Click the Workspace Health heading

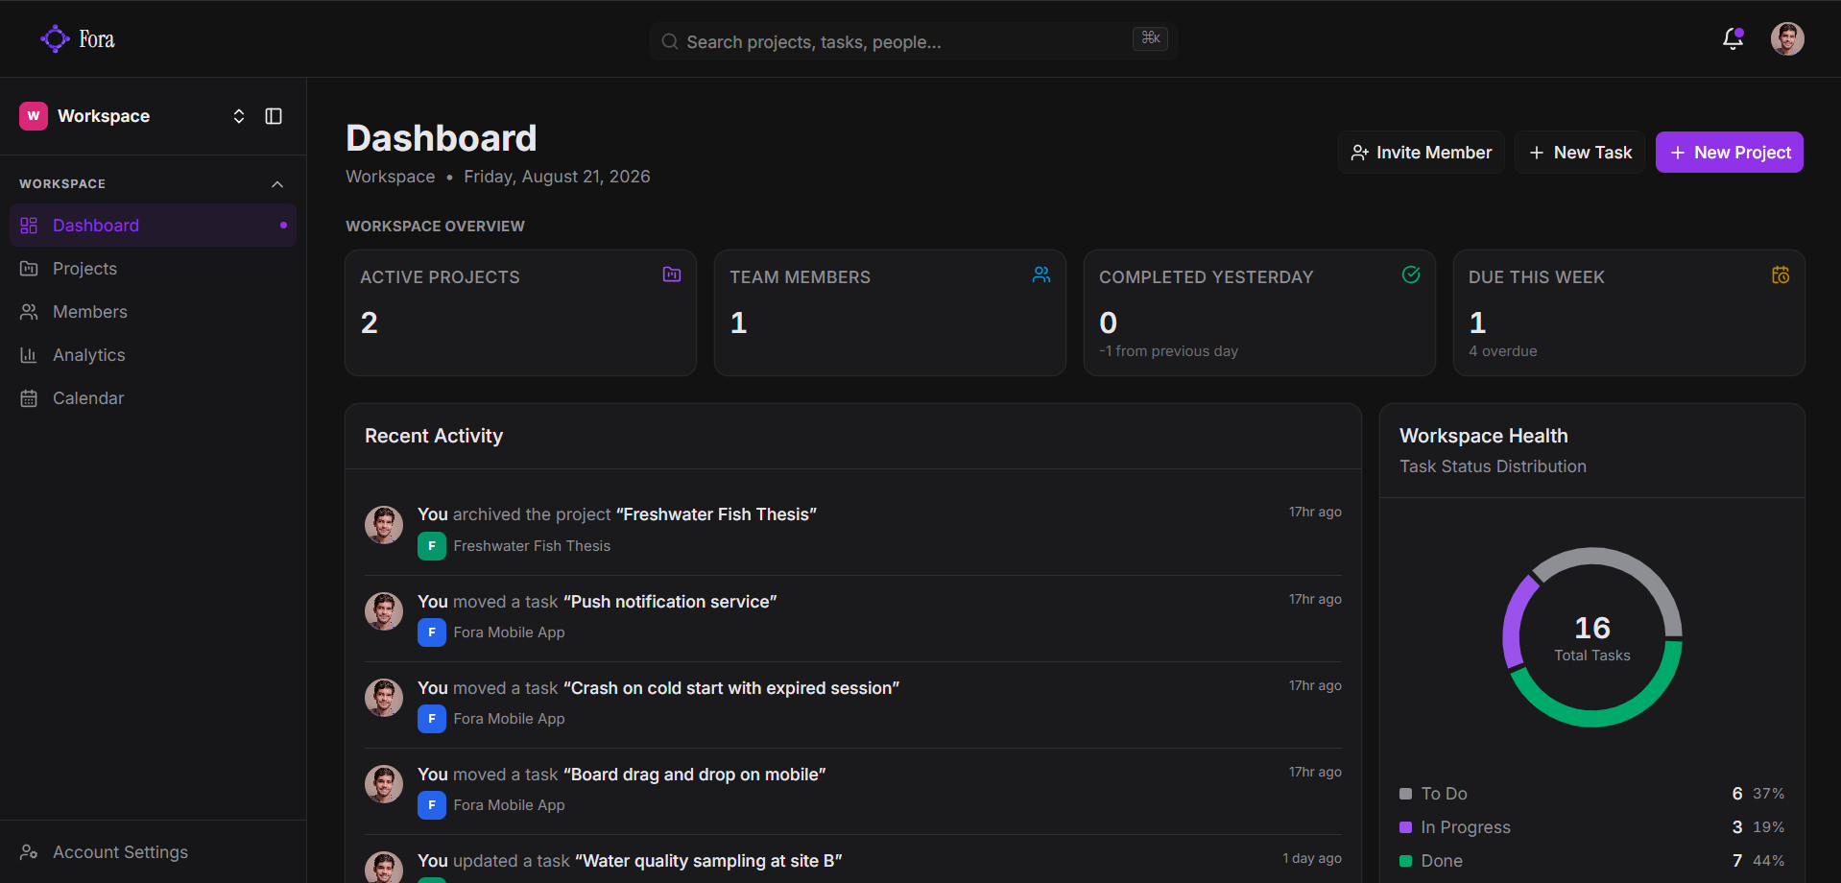pos(1483,436)
